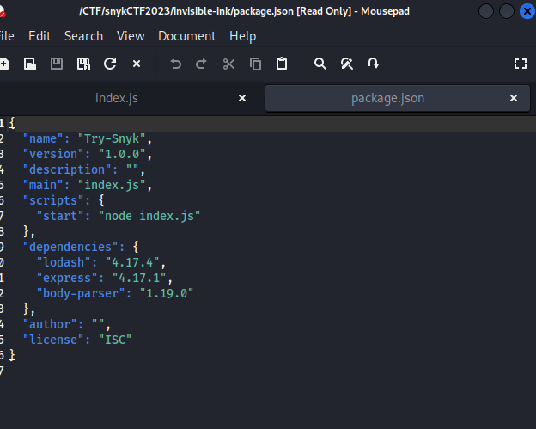Click the Copy icon in toolbar
Screen dimensions: 536x429
pos(255,64)
